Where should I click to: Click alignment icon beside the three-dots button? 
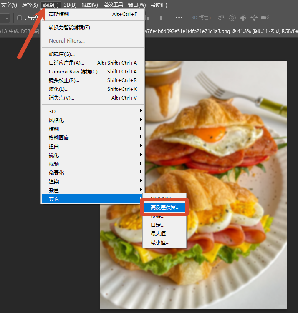[161, 18]
